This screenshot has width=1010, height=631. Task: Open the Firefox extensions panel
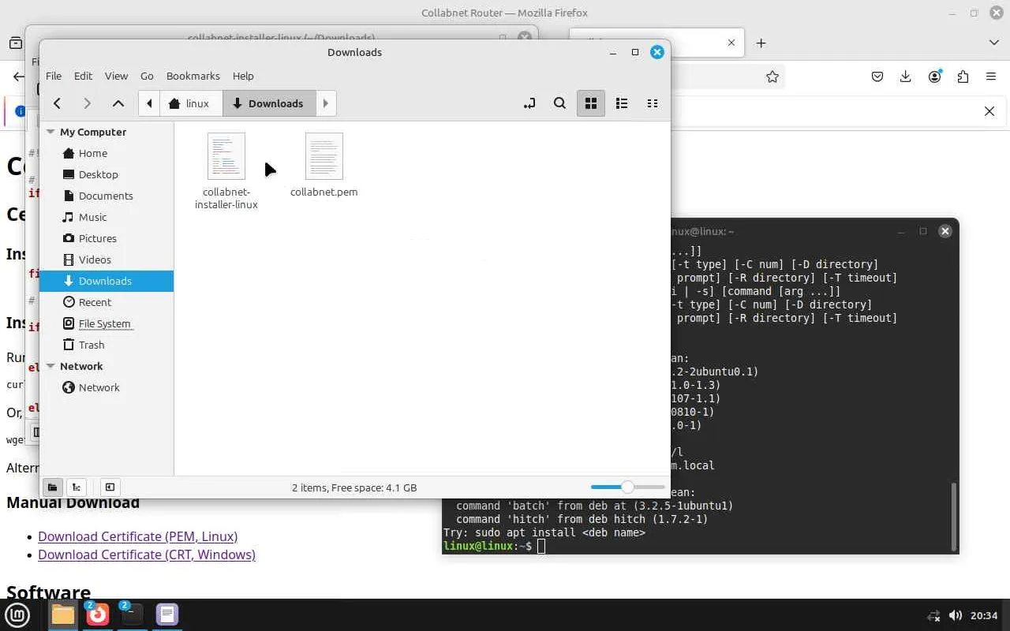(x=963, y=77)
